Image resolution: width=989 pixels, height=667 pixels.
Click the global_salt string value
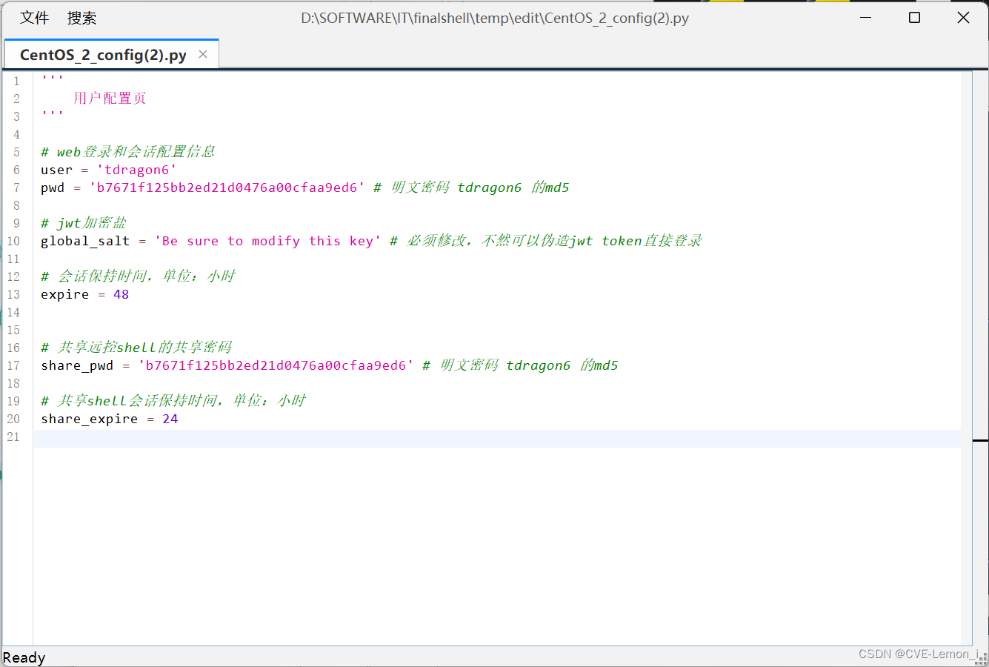click(267, 240)
